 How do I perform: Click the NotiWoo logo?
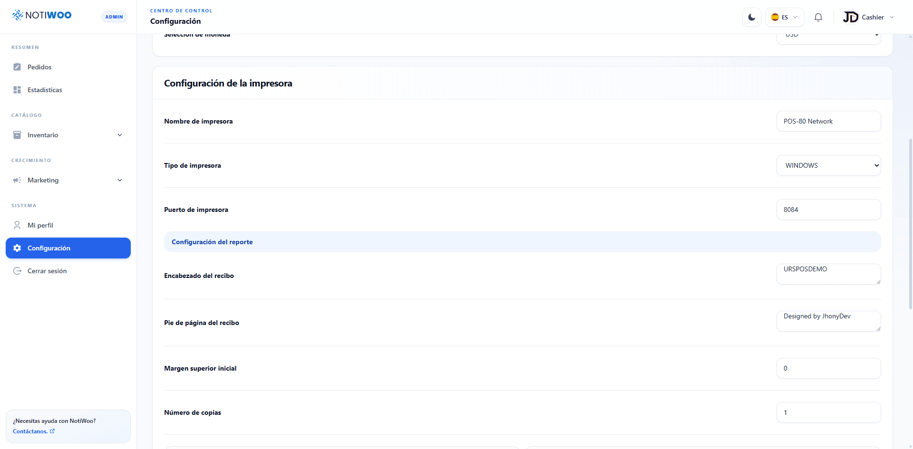click(42, 15)
